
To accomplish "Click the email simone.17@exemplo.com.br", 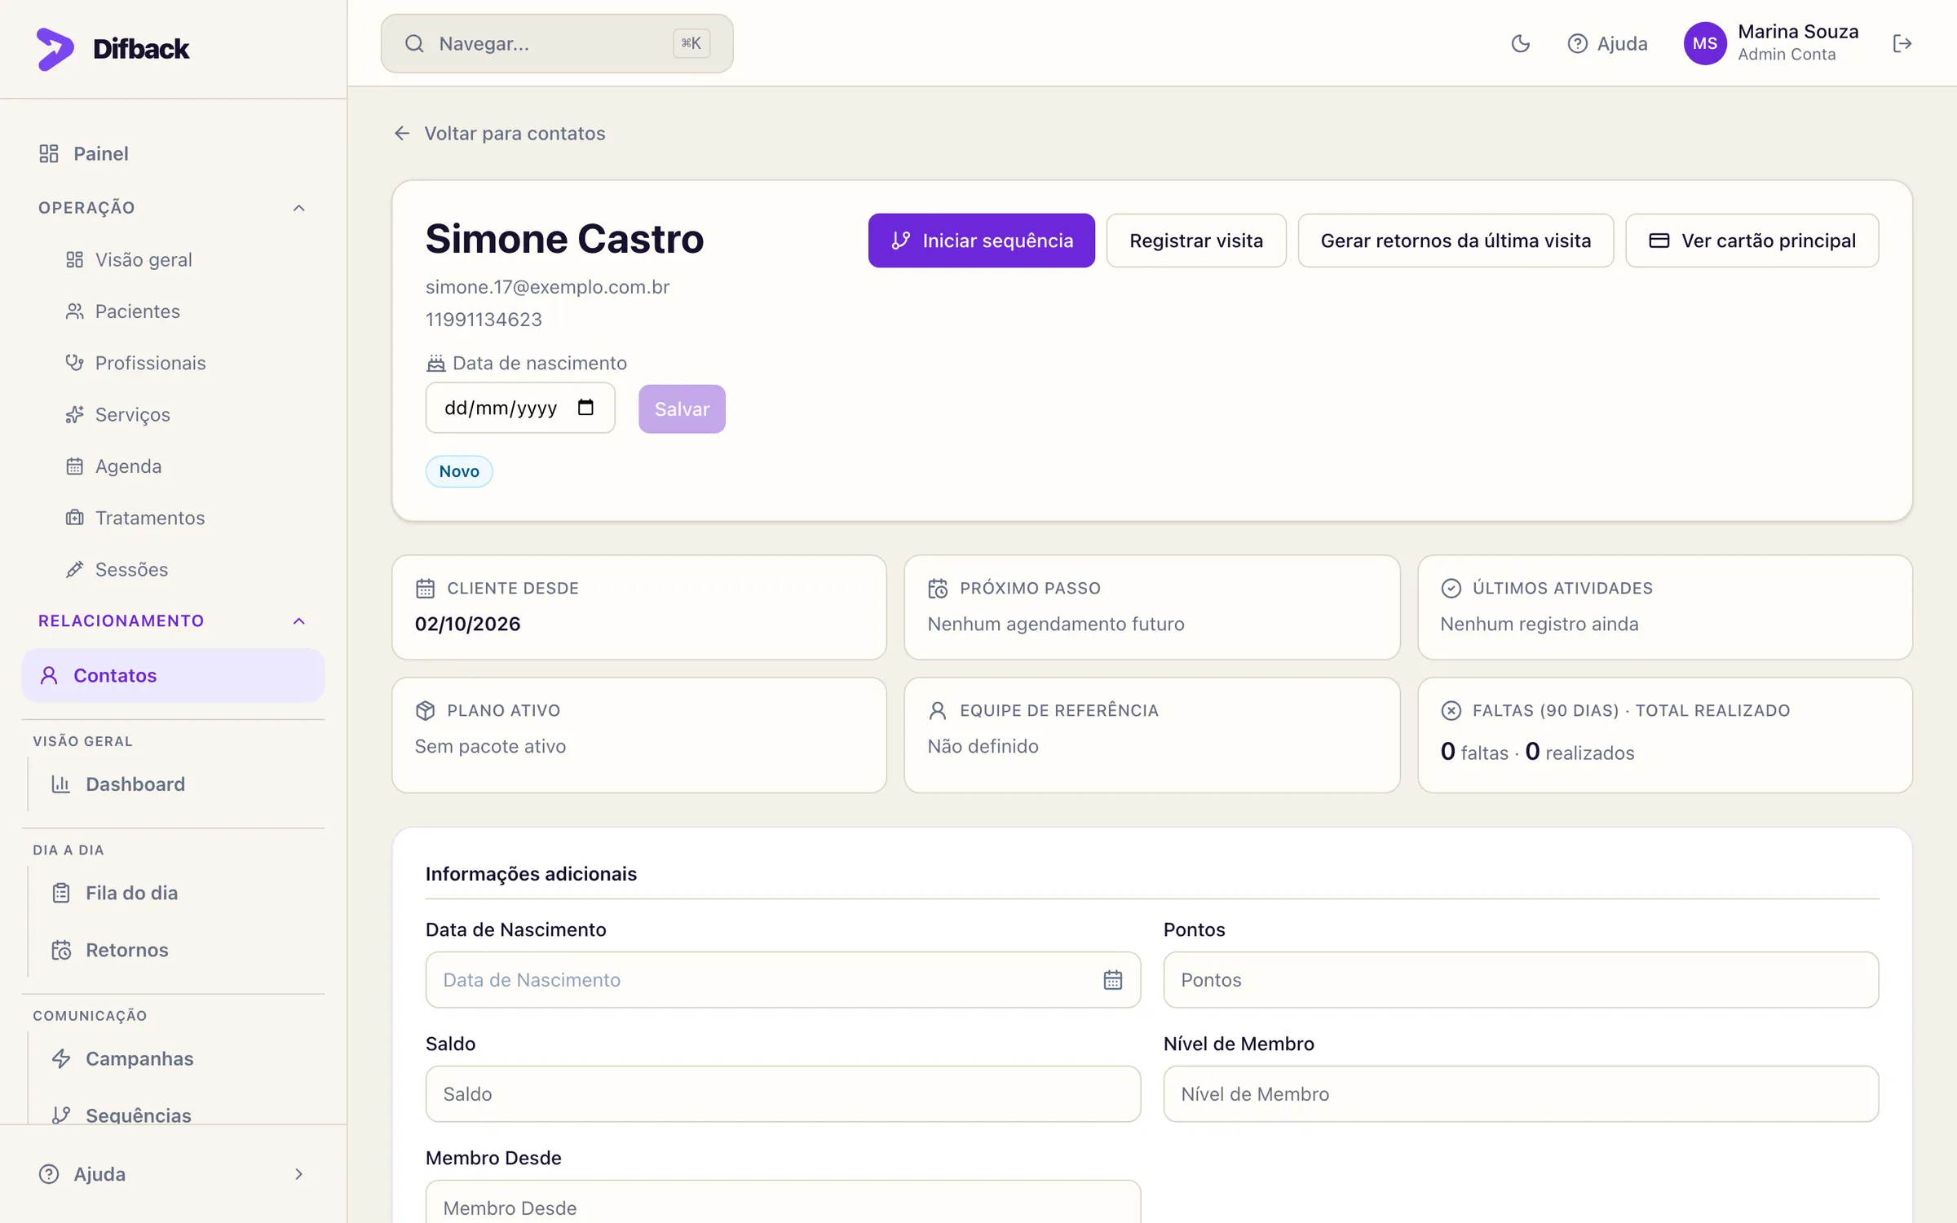I will pyautogui.click(x=547, y=287).
